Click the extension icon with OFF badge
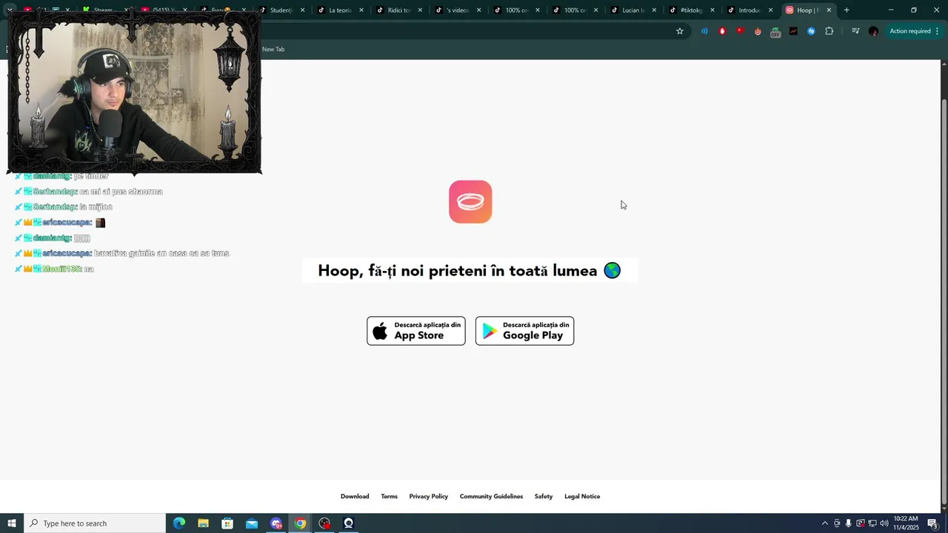 click(775, 32)
